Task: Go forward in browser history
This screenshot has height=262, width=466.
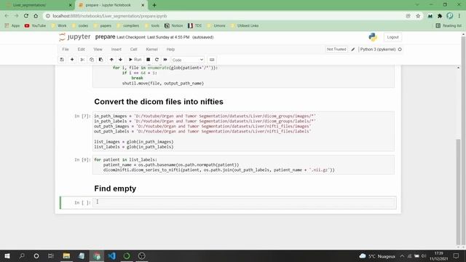Action: 16,16
